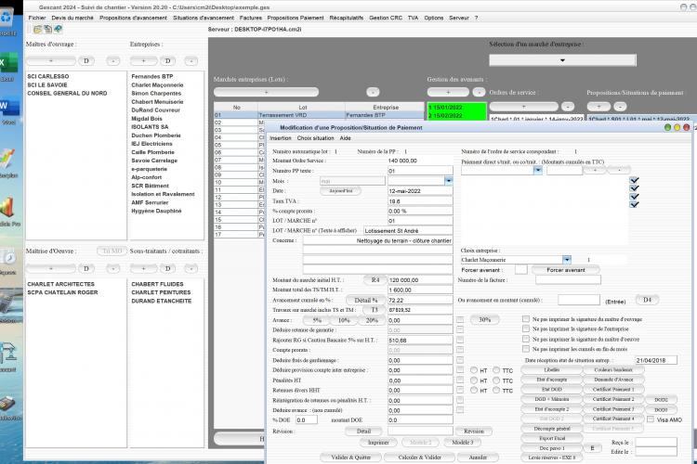Screen dimensions: 697x464
Task: Click the Détail % button
Action: click(x=366, y=300)
